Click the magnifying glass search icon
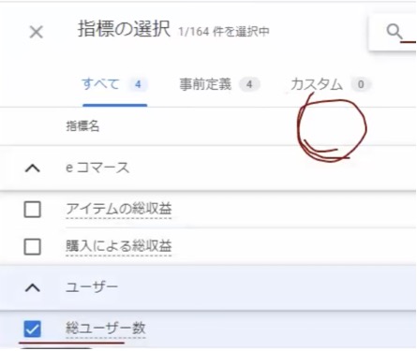 pyautogui.click(x=394, y=32)
